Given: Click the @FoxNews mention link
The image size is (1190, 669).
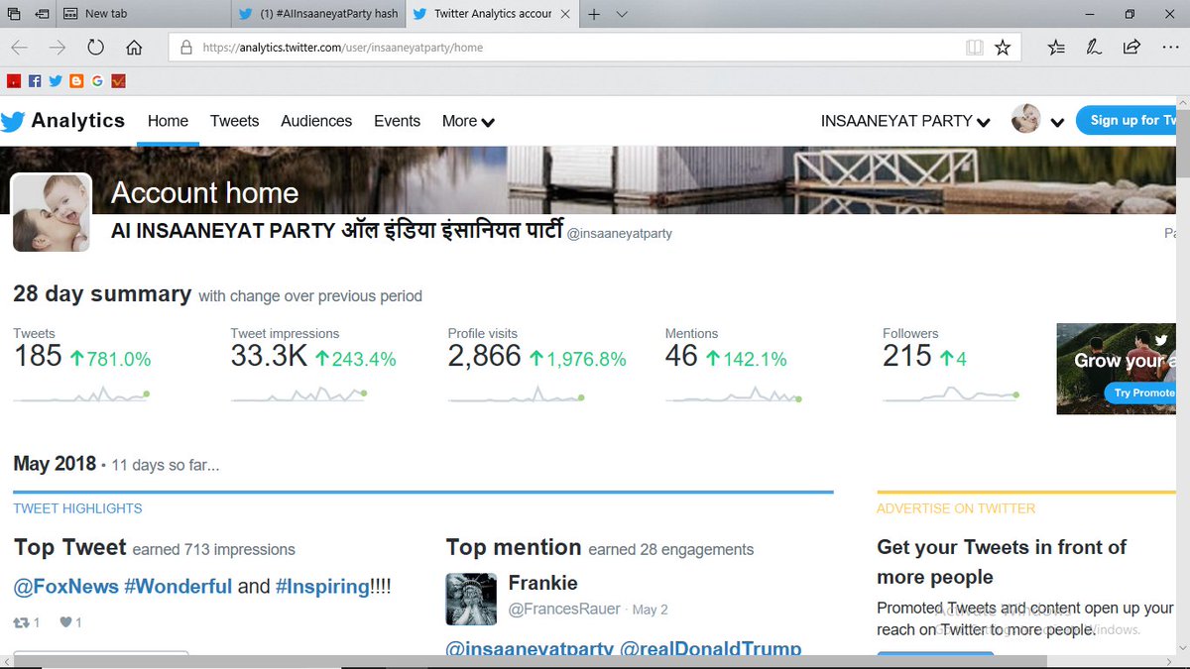Looking at the screenshot, I should pos(65,587).
